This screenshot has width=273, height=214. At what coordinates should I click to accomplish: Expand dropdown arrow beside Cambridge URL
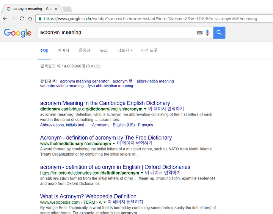pos(145,109)
